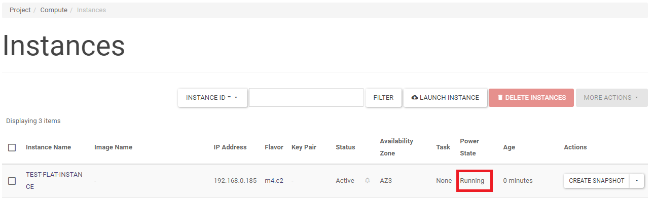Click the bell icon next to Active status
Image resolution: width=653 pixels, height=199 pixels.
(368, 181)
